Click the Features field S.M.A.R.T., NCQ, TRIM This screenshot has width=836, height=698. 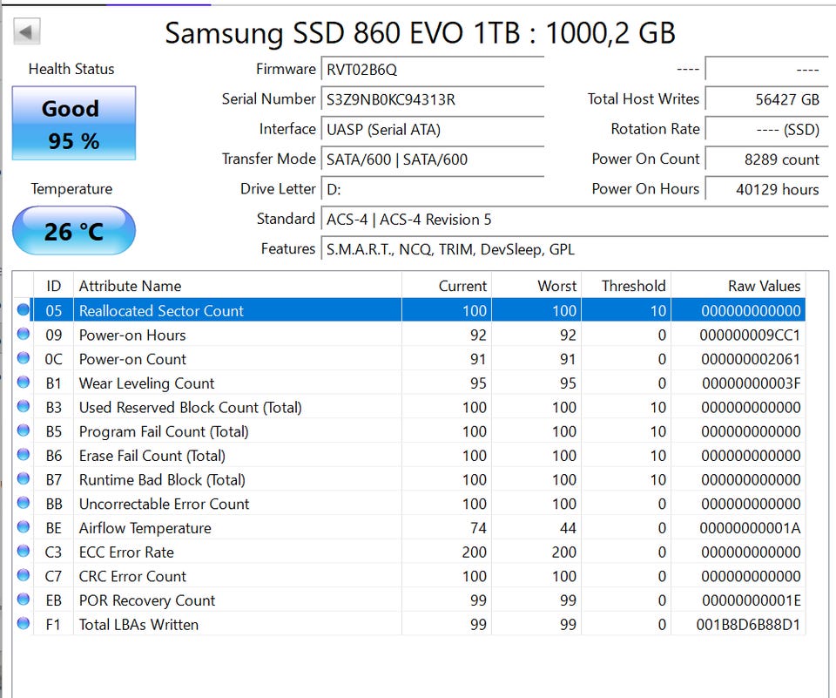574,248
